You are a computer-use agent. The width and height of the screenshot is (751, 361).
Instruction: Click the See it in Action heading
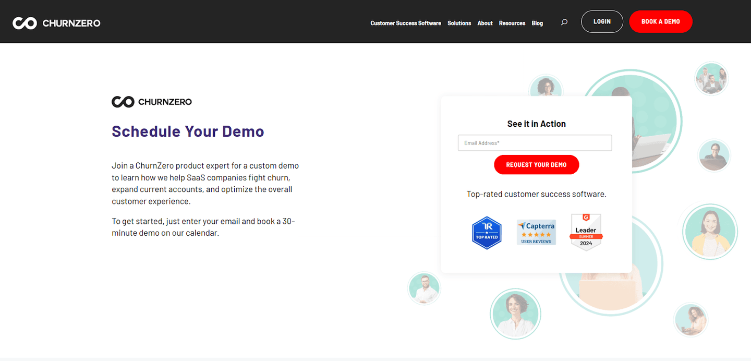(536, 124)
